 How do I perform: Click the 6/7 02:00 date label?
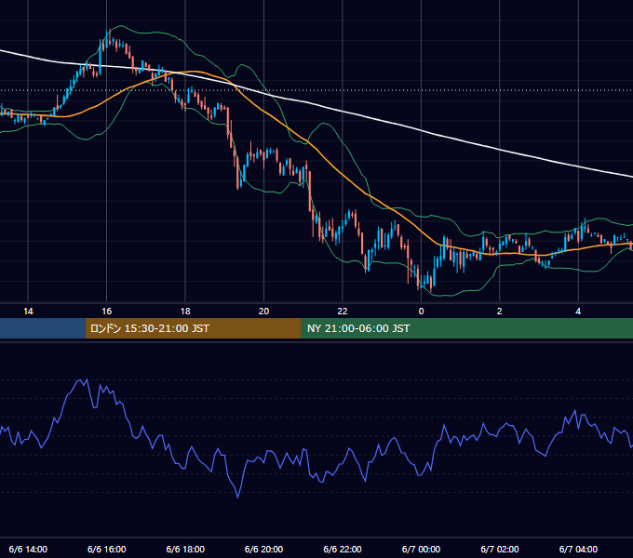[499, 549]
